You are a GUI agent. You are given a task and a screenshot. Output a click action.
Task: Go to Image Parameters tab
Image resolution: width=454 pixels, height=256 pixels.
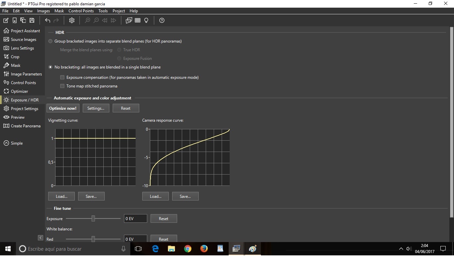point(22,74)
